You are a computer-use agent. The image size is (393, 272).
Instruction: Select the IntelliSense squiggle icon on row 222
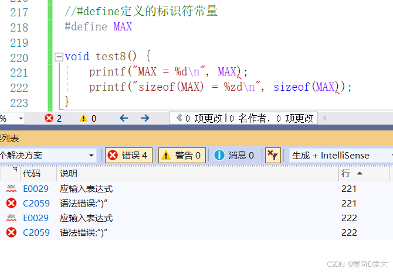[11, 218]
